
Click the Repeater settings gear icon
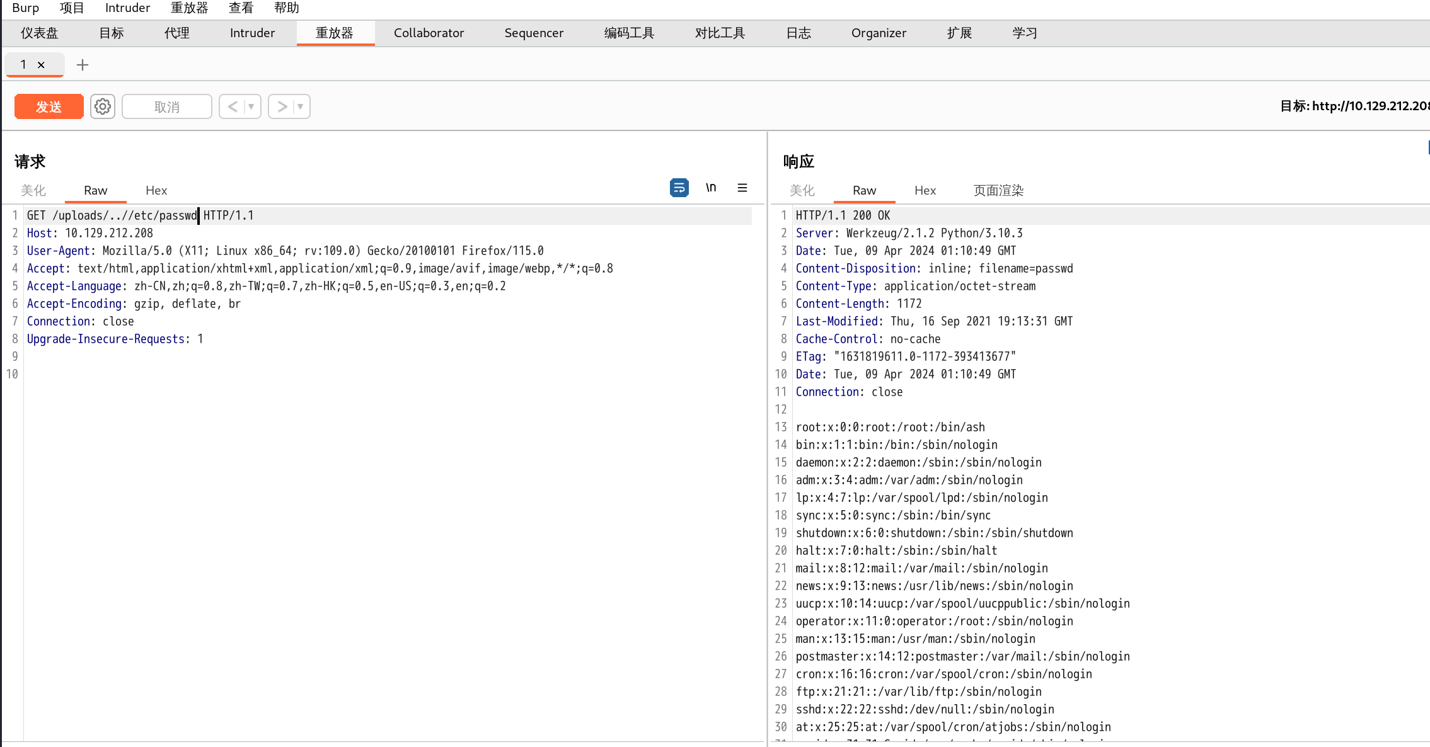click(102, 106)
